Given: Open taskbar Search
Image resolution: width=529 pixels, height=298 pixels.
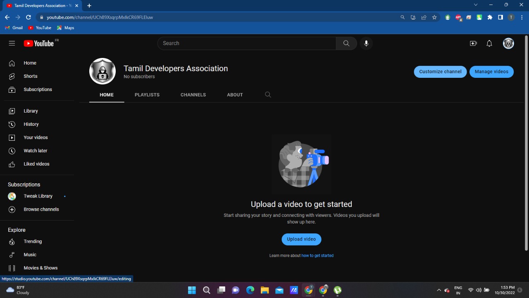Looking at the screenshot, I should [207, 290].
